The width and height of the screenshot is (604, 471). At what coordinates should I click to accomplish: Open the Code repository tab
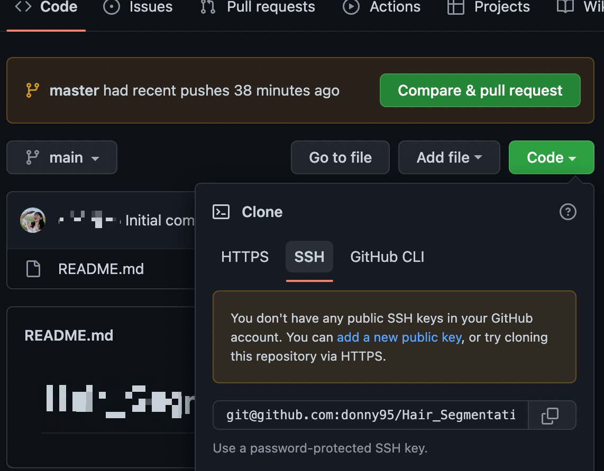pos(46,7)
